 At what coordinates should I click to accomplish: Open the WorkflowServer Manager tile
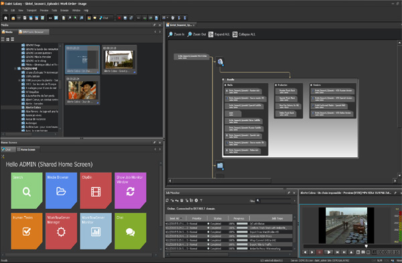(x=61, y=231)
